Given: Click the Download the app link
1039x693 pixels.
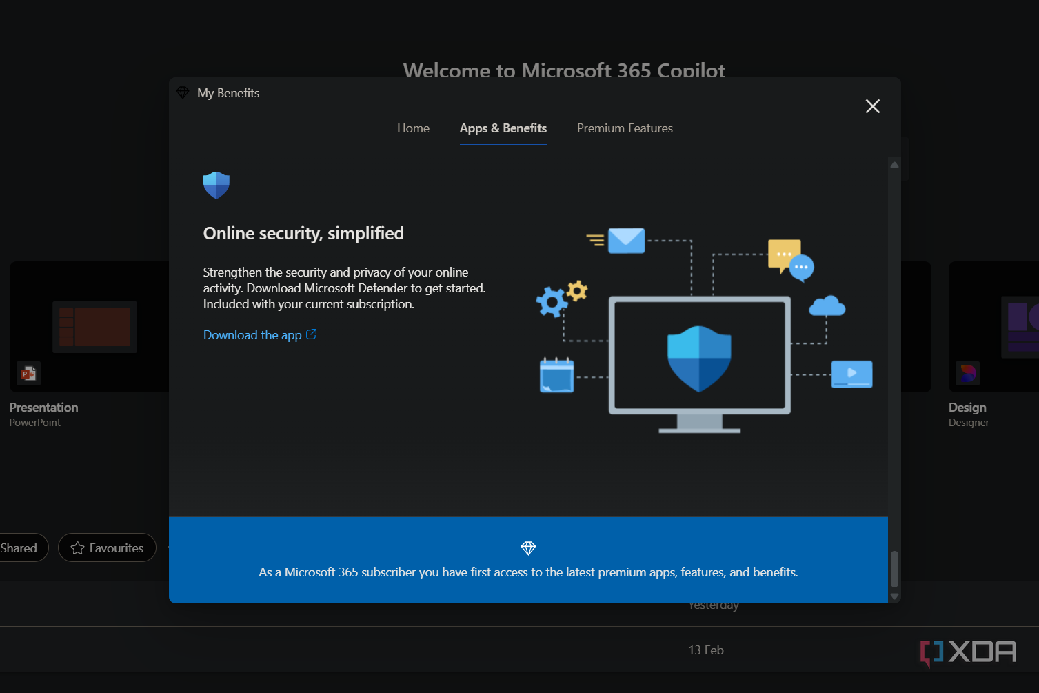Looking at the screenshot, I should tap(260, 334).
